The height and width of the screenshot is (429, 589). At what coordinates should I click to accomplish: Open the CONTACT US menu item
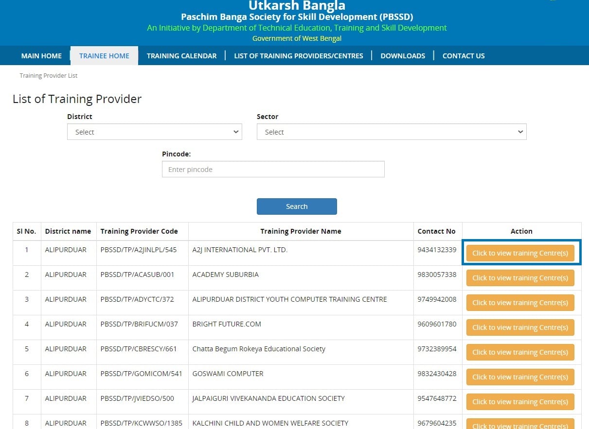coord(464,56)
